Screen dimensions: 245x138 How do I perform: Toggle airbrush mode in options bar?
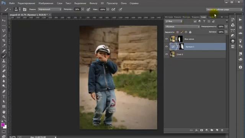[x=113, y=10]
